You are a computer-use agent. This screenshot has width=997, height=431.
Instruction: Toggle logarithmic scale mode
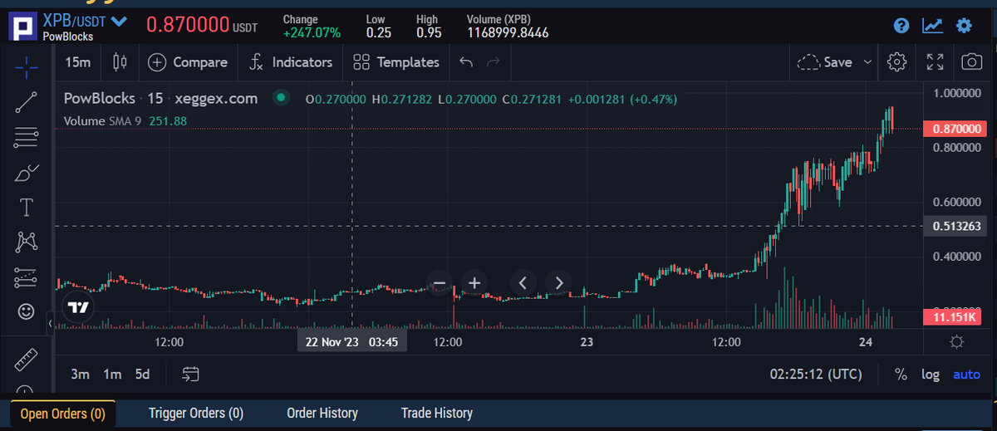(931, 375)
